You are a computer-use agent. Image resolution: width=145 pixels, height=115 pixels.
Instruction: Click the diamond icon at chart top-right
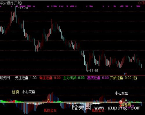(139, 3)
